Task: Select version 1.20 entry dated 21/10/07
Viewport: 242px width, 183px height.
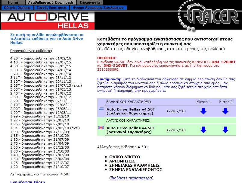Action: 39,167
